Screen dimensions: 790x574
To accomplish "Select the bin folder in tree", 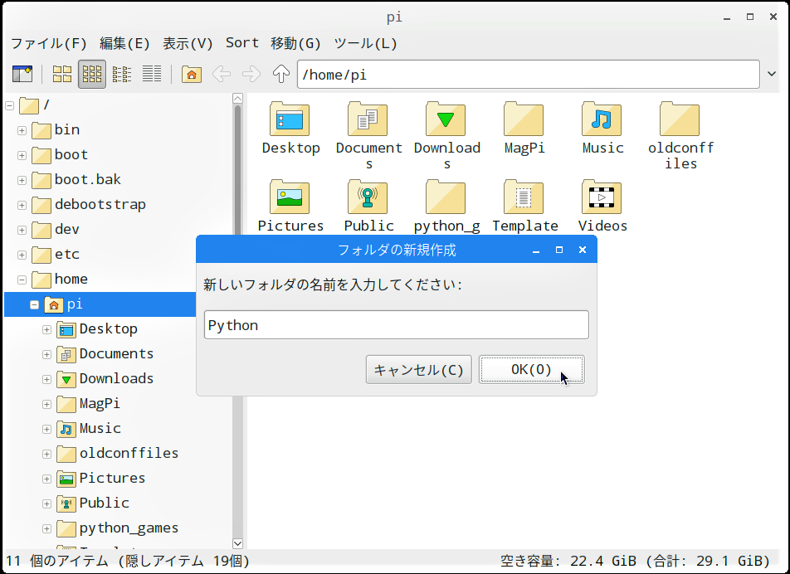I will pos(67,130).
